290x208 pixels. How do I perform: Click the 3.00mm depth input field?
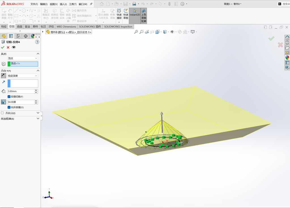click(x=21, y=91)
